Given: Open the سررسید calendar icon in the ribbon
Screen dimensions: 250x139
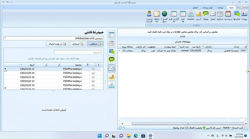Looking at the screenshot, I should [228, 14].
